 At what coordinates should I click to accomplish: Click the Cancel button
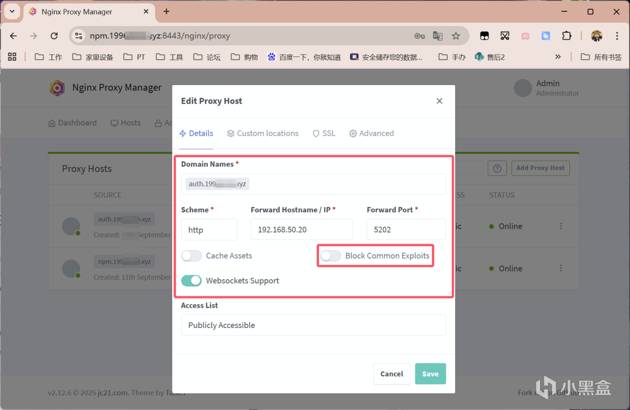392,374
